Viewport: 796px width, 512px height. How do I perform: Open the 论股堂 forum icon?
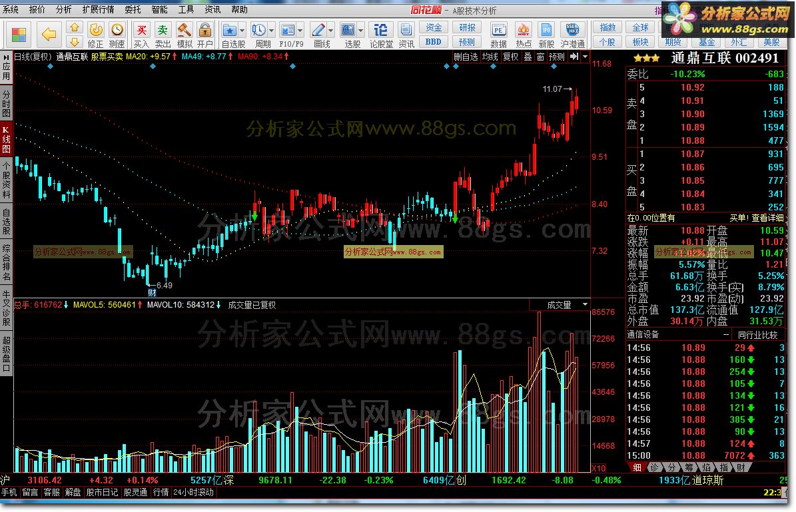click(x=381, y=35)
